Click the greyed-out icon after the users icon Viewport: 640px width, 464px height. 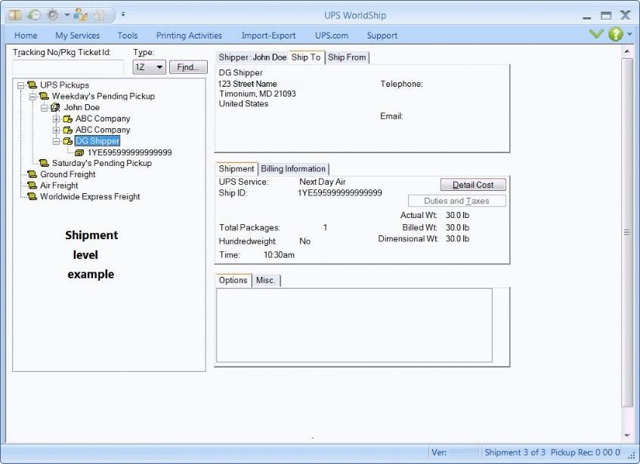(x=99, y=16)
